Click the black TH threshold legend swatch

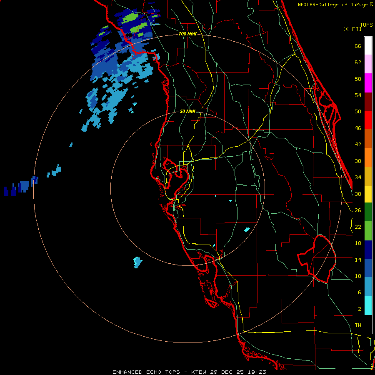coord(368,324)
